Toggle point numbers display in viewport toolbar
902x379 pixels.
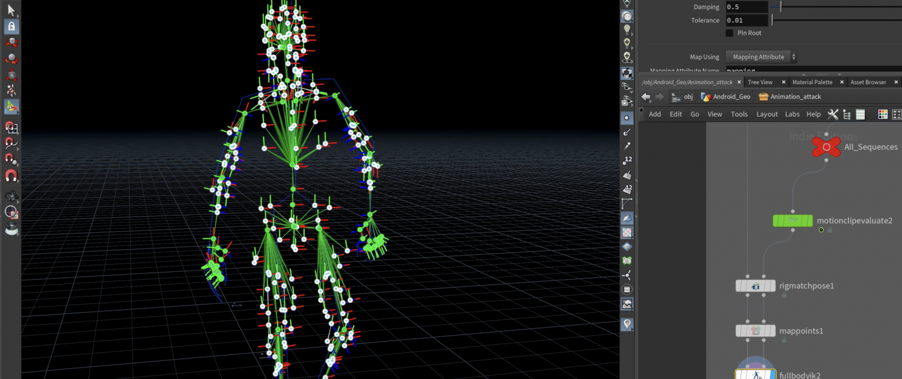coord(627,160)
